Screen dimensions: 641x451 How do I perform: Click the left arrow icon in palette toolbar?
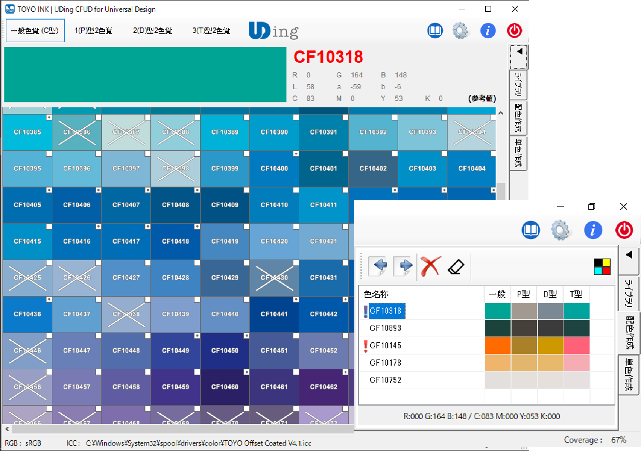tap(379, 266)
